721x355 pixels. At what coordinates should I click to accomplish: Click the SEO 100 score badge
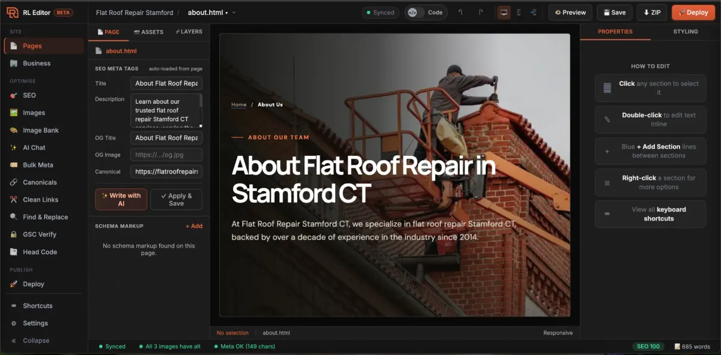click(648, 347)
